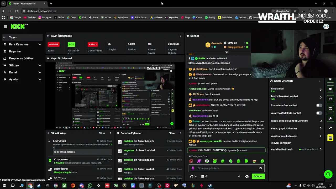Click the Kick logo in the header
Viewport: 336px width, 189px height.
pyautogui.click(x=19, y=26)
